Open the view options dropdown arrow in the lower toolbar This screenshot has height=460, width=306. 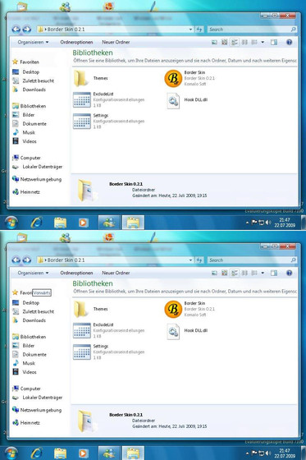coord(263,273)
